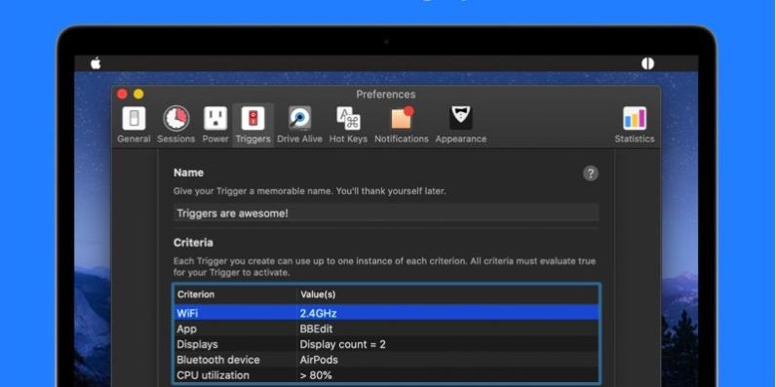Image resolution: width=776 pixels, height=387 pixels.
Task: Select the CPU utilization criterion row
Action: [386, 375]
